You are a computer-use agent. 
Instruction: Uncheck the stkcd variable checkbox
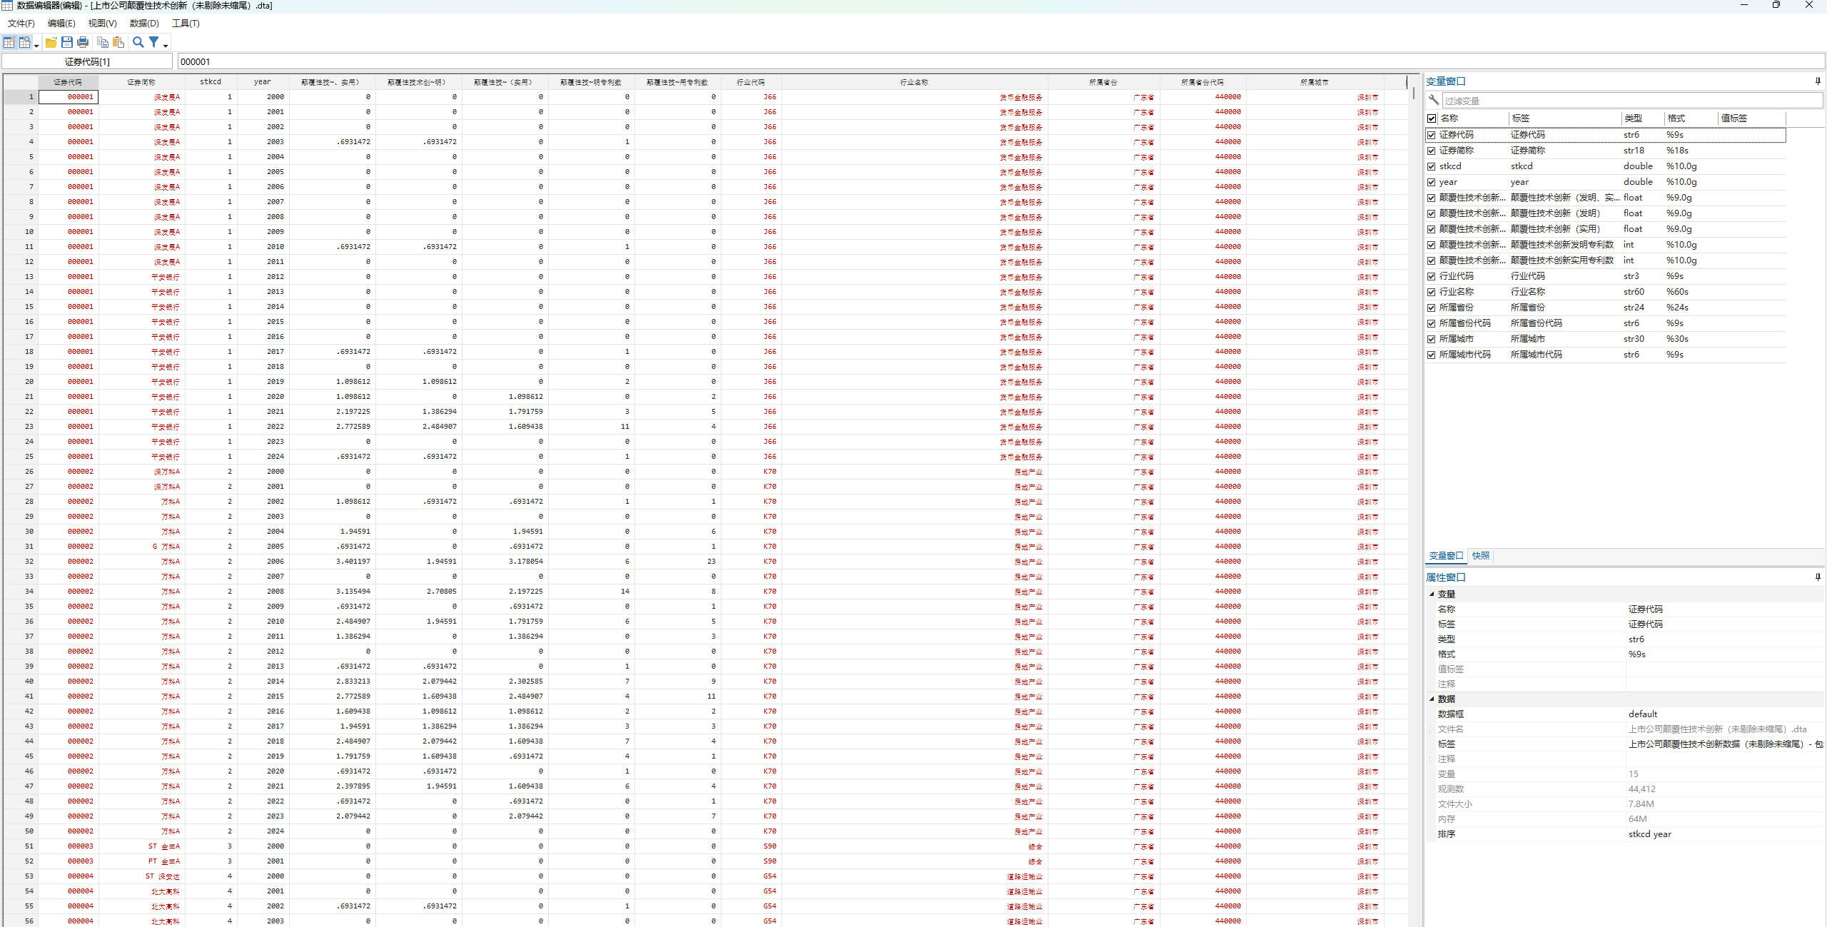click(x=1431, y=166)
